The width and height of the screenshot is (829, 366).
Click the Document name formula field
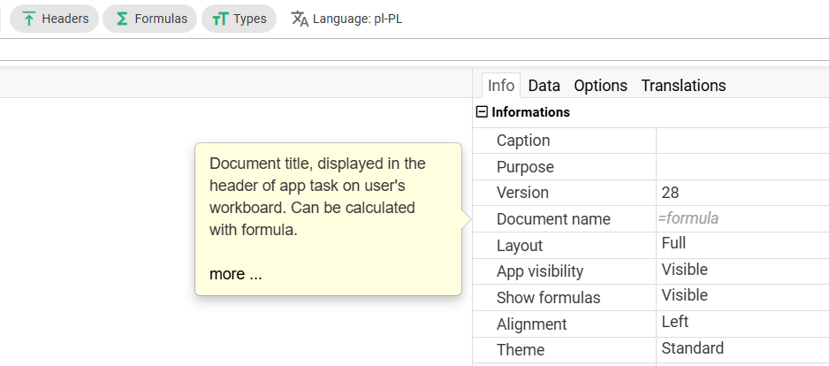[x=742, y=218]
